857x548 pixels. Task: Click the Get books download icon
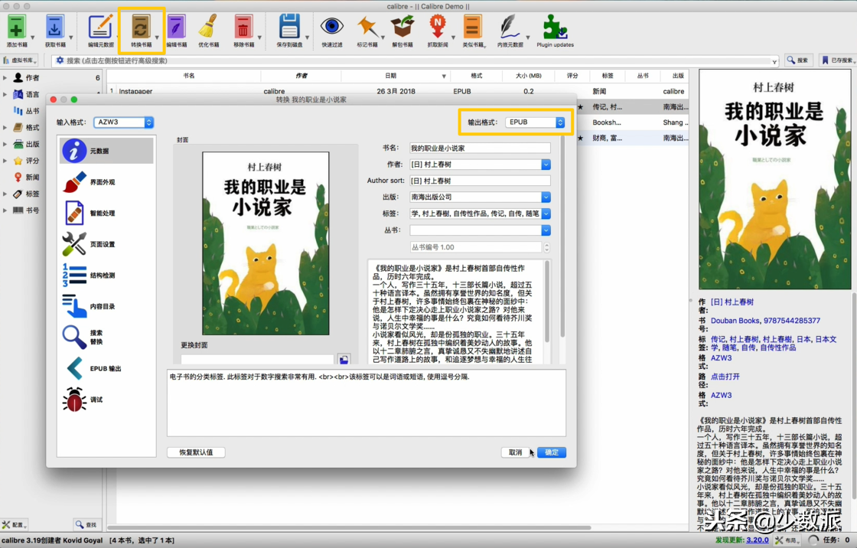pos(54,28)
